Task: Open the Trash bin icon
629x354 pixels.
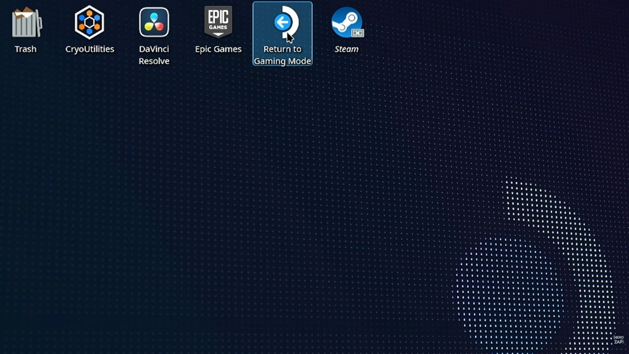Action: click(x=26, y=22)
